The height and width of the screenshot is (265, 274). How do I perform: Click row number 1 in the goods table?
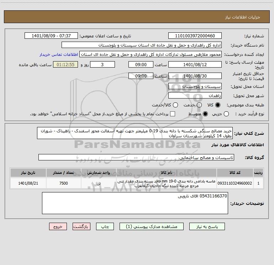[x=258, y=183]
